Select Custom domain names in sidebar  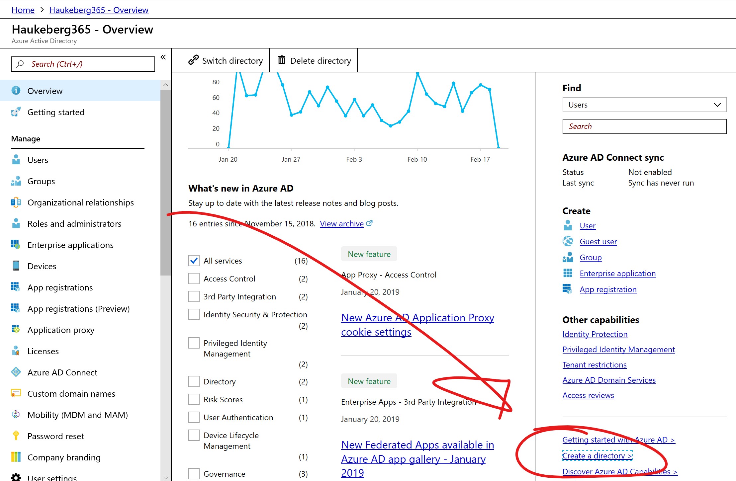coord(71,394)
